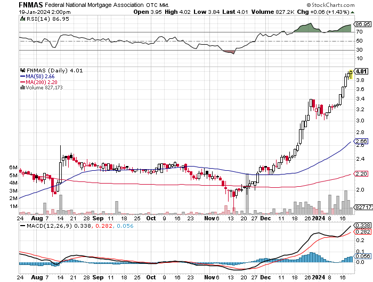Click the 4M volume axis label
This screenshot has height=282, width=373.
click(13, 183)
